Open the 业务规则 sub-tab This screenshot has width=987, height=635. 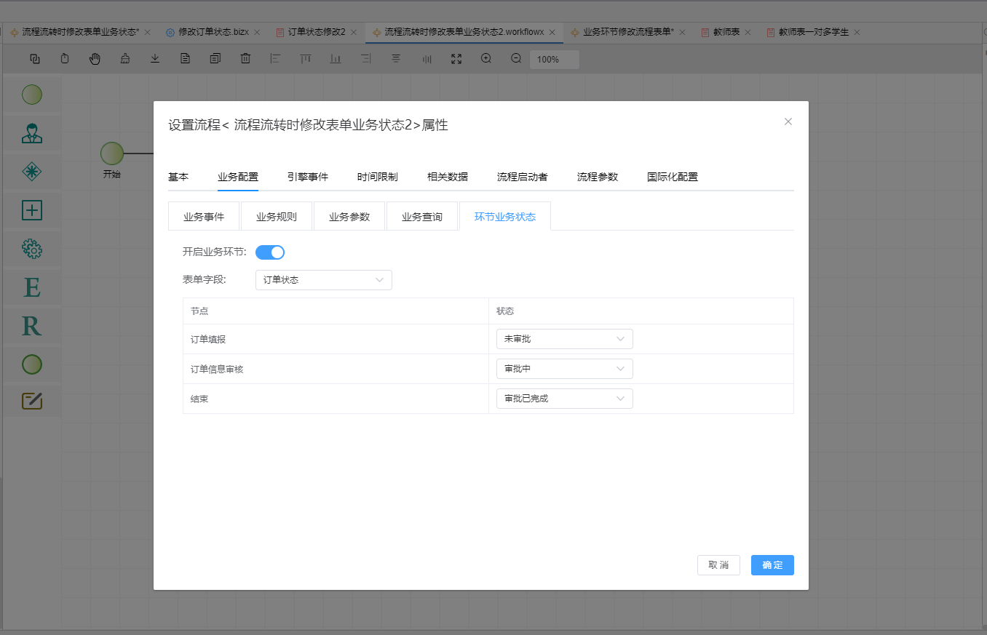tap(277, 217)
